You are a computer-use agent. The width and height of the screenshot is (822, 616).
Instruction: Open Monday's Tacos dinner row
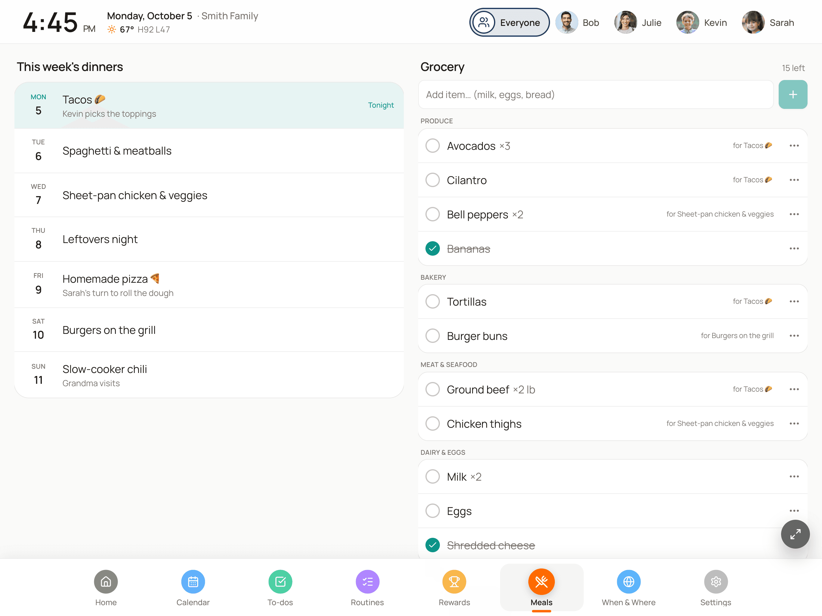coord(209,106)
